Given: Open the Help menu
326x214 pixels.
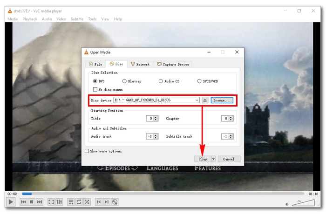Looking at the screenshot, I should (118, 19).
